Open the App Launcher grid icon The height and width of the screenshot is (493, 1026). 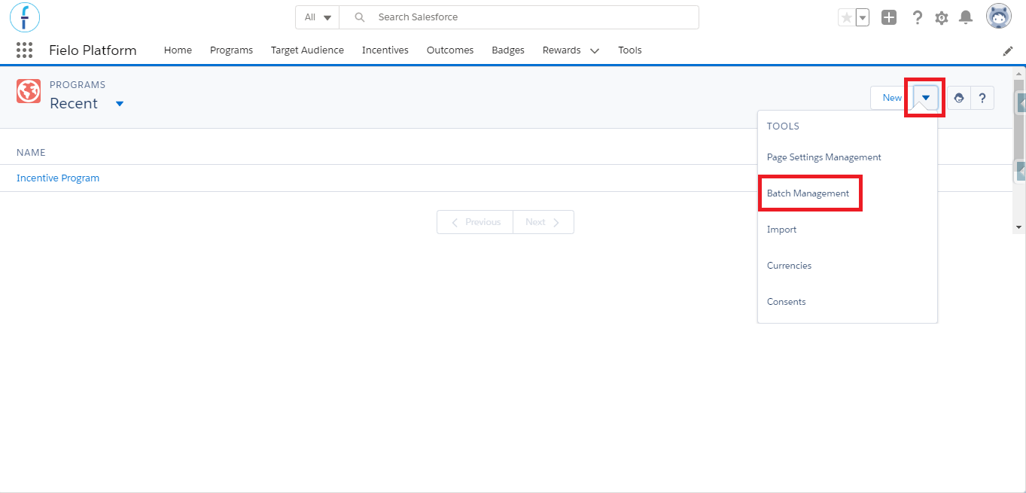coord(24,50)
